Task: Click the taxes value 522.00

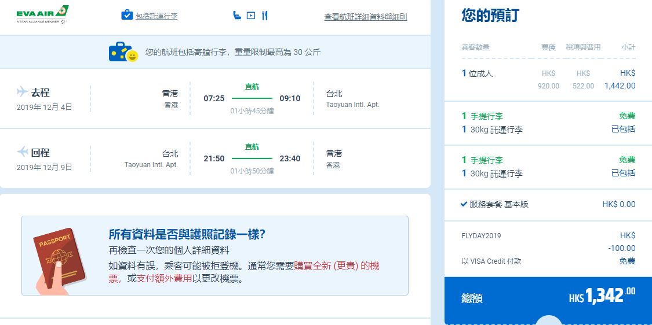Action: [584, 86]
